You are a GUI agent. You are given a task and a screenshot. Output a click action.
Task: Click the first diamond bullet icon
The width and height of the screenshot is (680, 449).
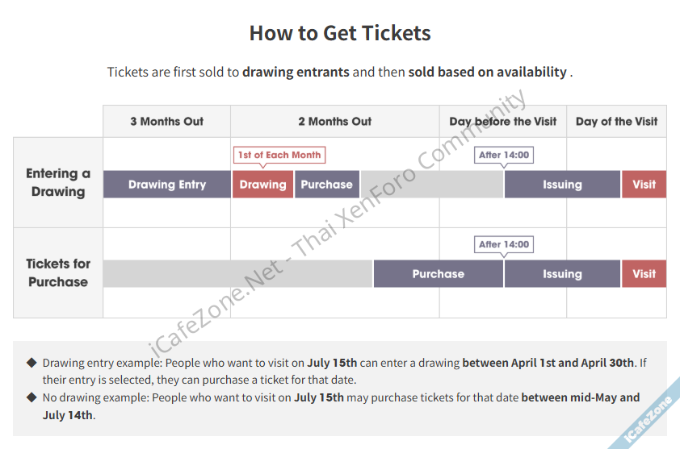(31, 363)
